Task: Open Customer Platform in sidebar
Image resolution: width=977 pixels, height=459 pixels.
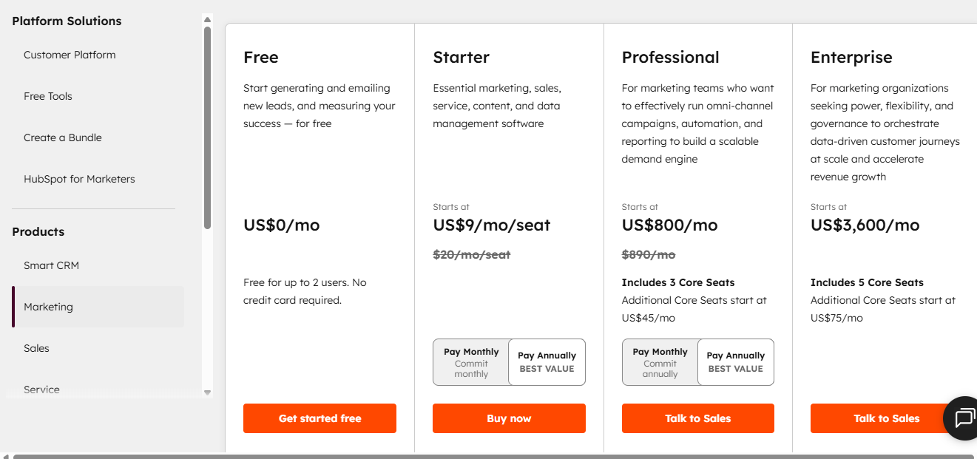Action: click(70, 55)
